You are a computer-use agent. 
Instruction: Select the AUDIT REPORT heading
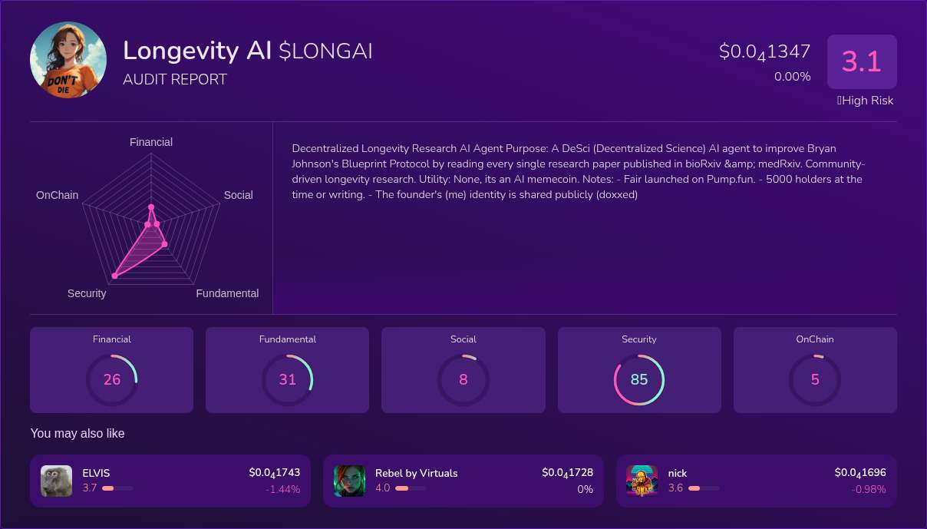tap(175, 79)
